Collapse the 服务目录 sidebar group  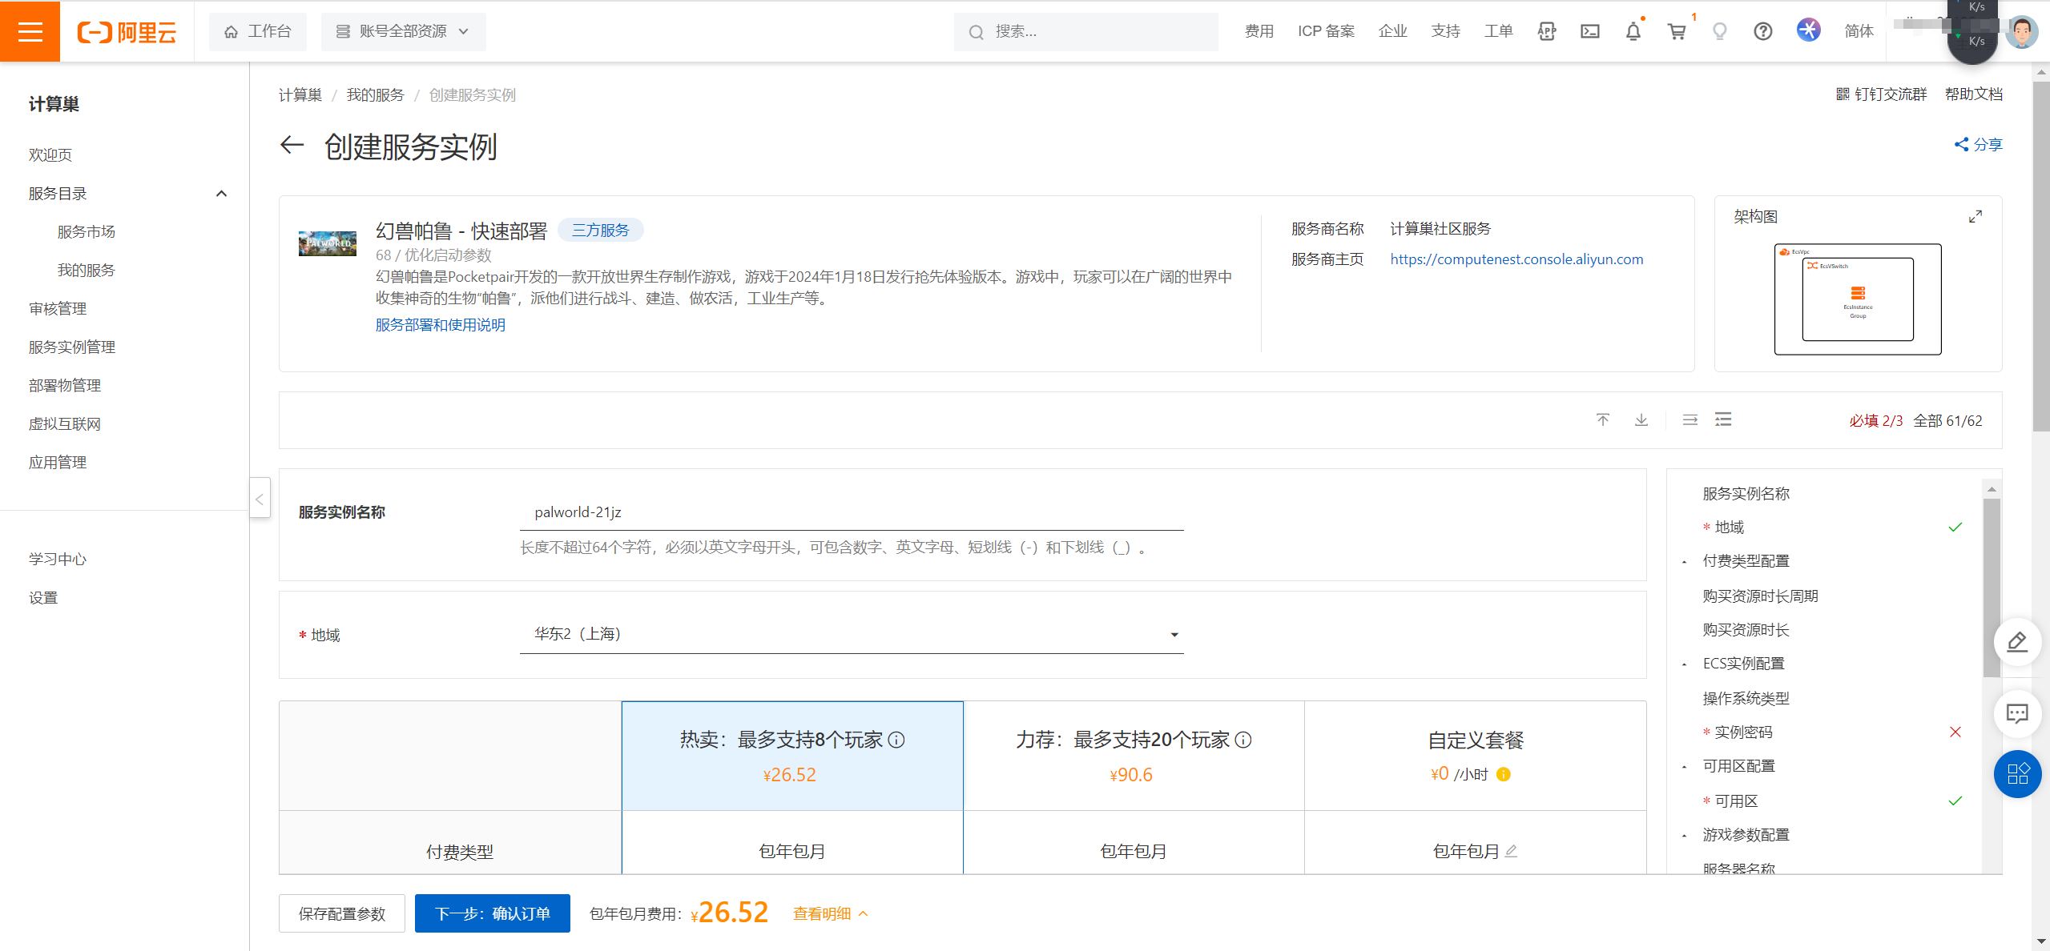pos(222,194)
